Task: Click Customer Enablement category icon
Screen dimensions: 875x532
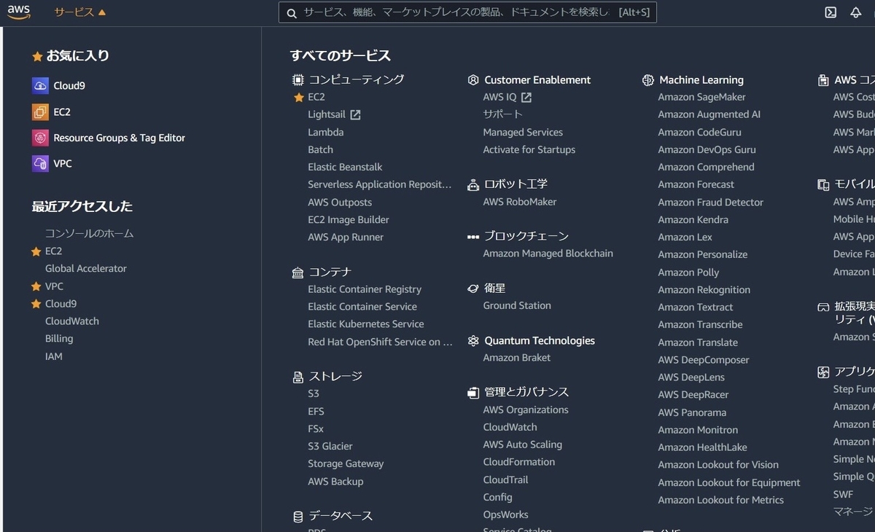Action: click(x=473, y=80)
